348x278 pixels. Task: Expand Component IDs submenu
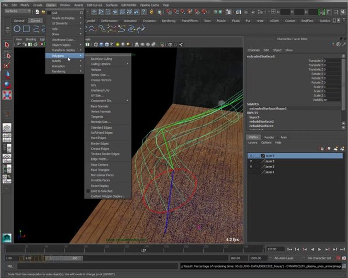tap(108, 101)
